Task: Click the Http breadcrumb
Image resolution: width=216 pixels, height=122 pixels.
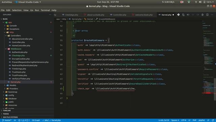Action: pos(64,19)
